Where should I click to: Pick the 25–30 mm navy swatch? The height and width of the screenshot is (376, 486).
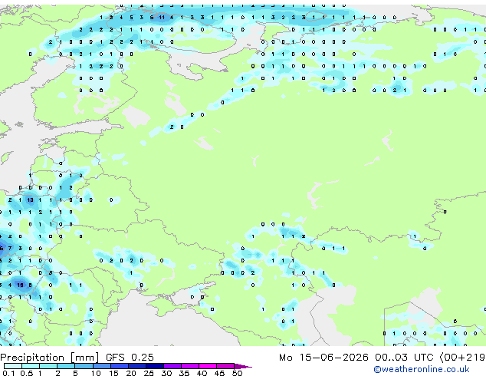pyautogui.click(x=154, y=366)
